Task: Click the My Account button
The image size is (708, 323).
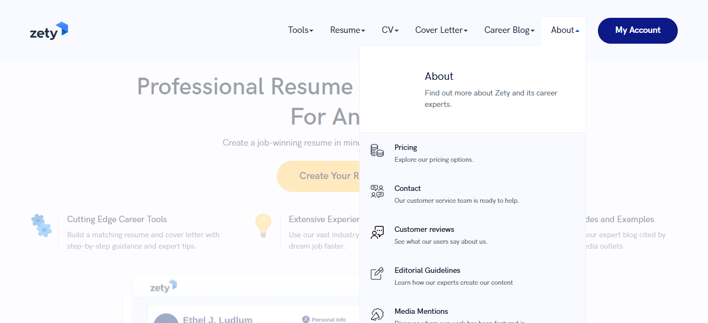Action: pos(638,31)
